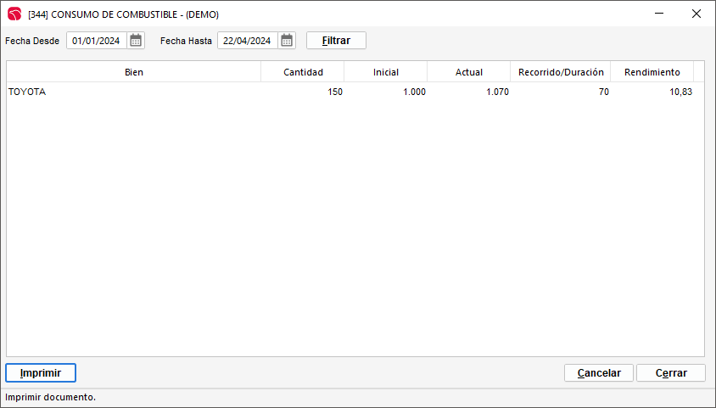This screenshot has height=408, width=716.
Task: Sort by Recorrido/Duración column header
Action: (x=561, y=72)
